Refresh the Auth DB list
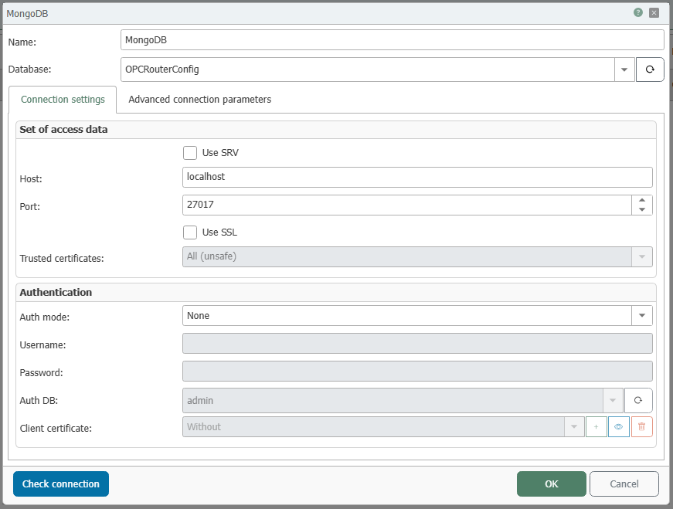Viewport: 673px width, 509px height. tap(638, 400)
